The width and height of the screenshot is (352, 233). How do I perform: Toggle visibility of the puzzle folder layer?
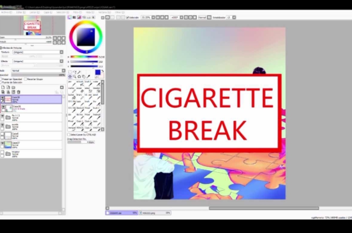click(x=2, y=125)
